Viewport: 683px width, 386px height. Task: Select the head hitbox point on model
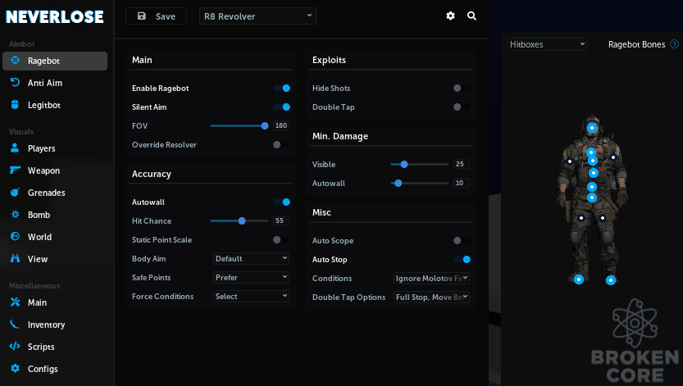[x=591, y=128]
